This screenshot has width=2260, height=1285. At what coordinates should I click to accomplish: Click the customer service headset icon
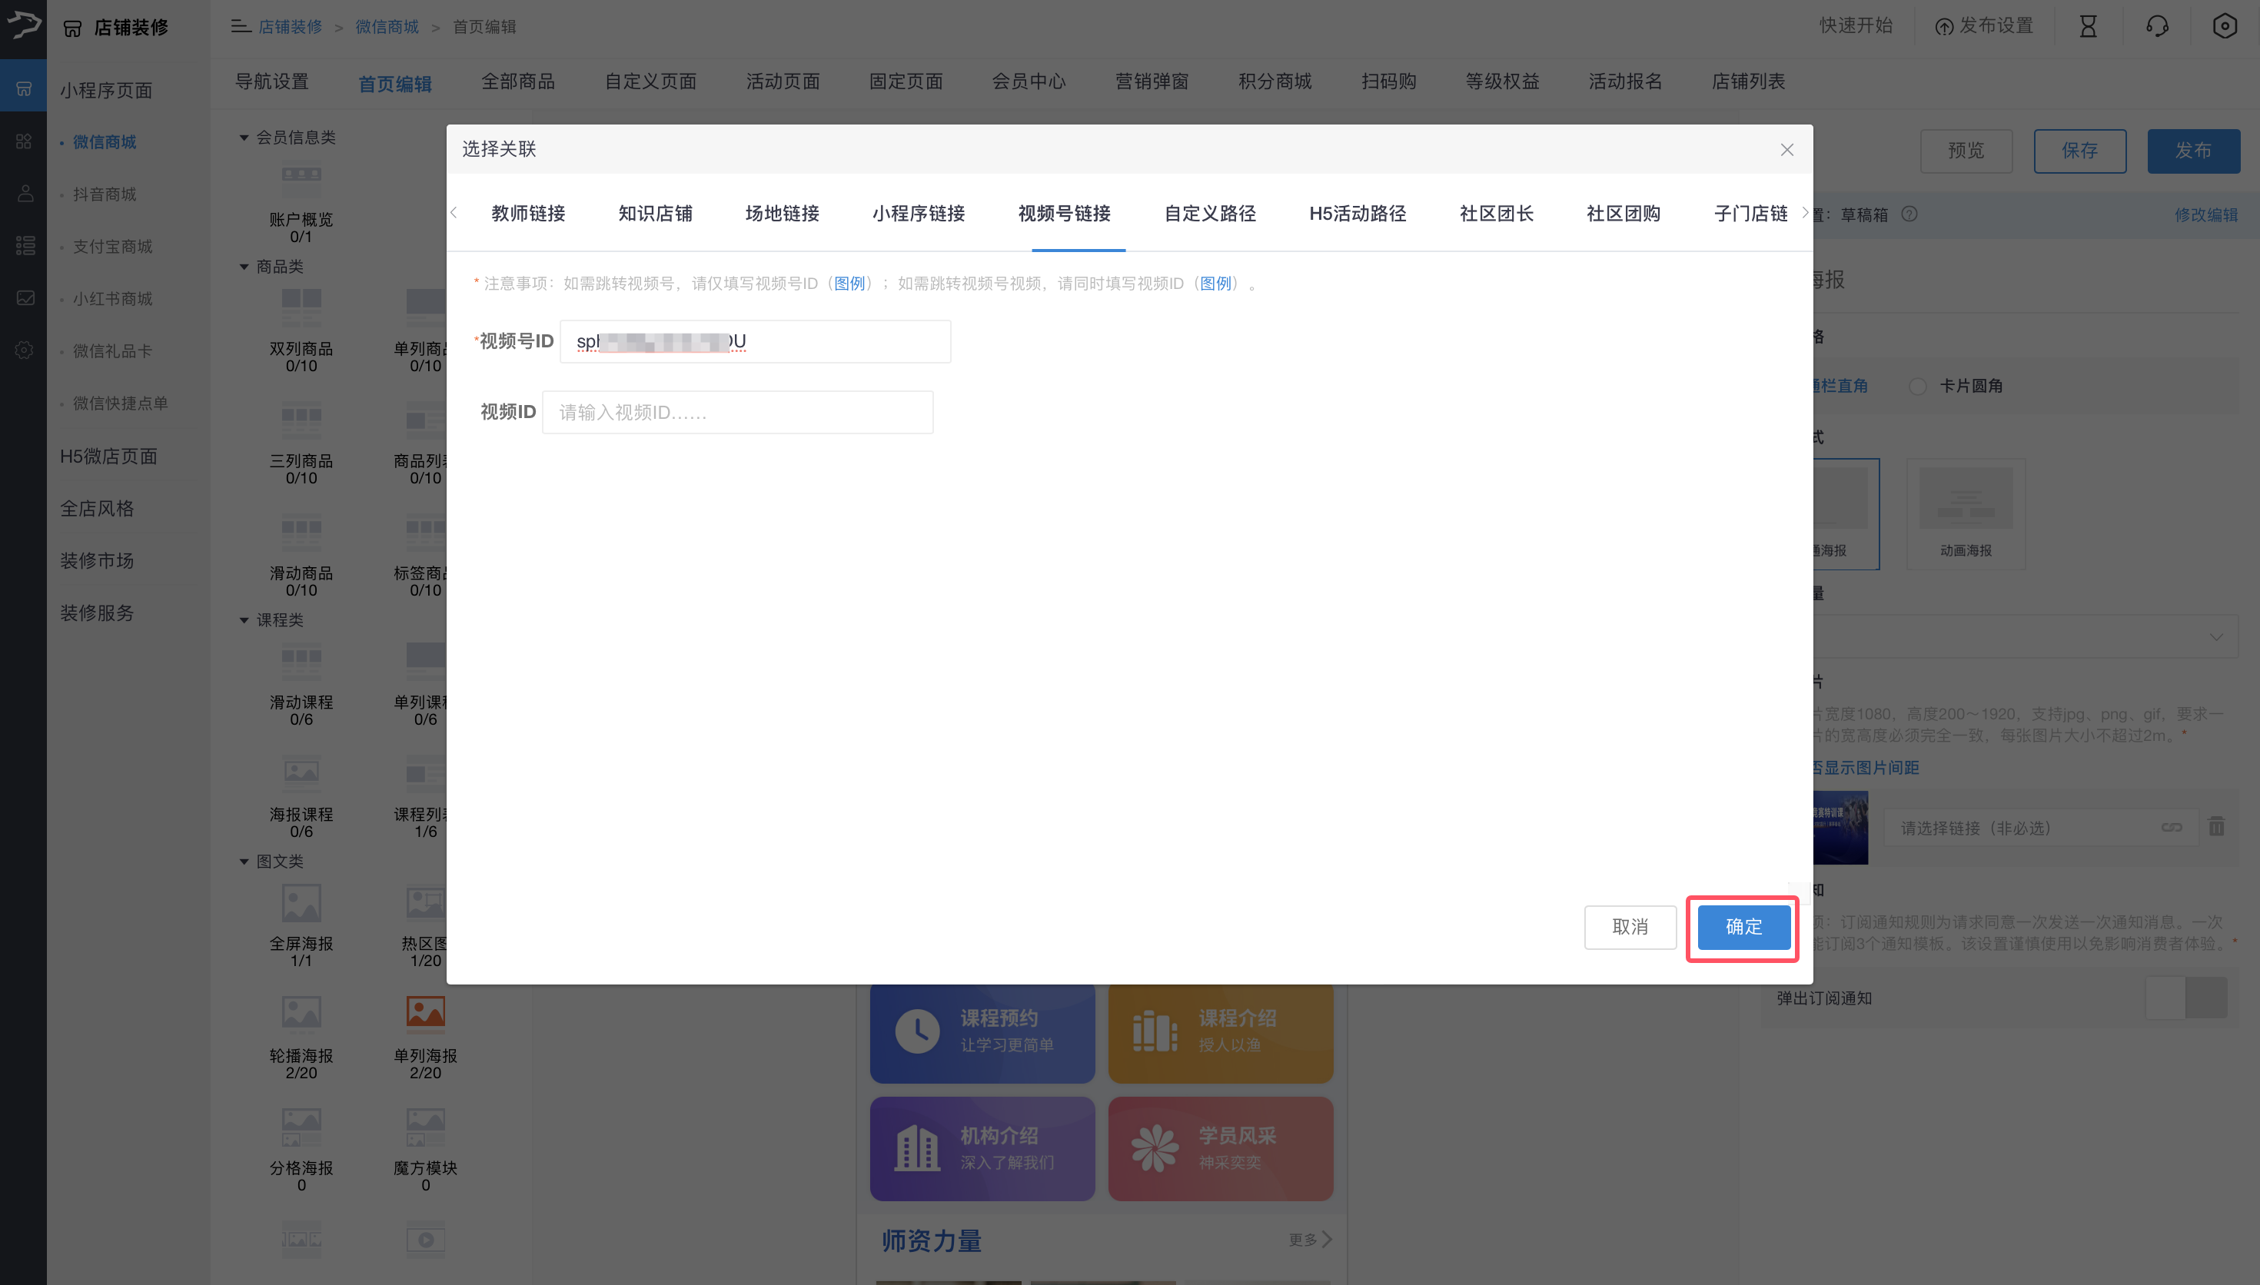coord(2157,26)
